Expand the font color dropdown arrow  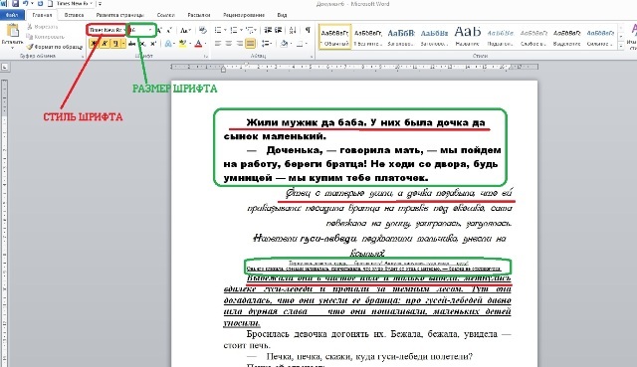(205, 44)
